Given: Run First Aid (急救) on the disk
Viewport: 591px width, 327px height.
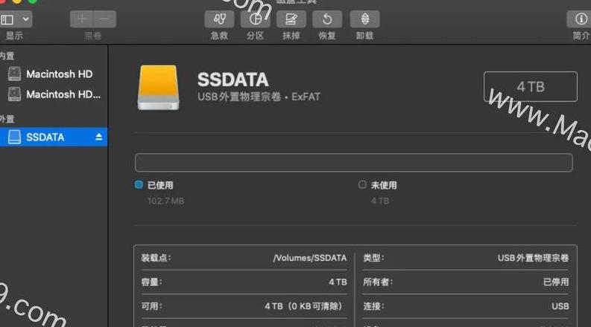Looking at the screenshot, I should (x=219, y=19).
